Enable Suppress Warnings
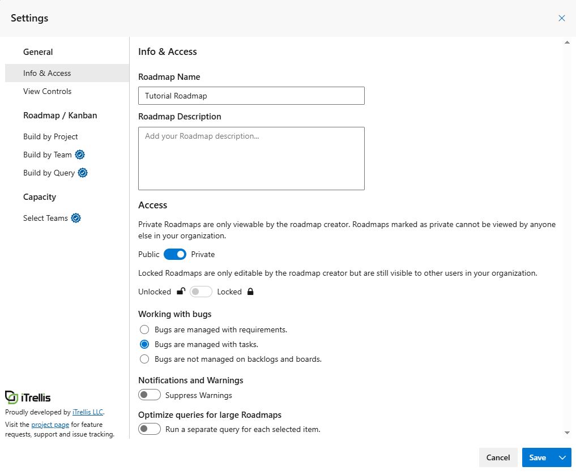Screen dimensions: 576x475 coord(149,395)
